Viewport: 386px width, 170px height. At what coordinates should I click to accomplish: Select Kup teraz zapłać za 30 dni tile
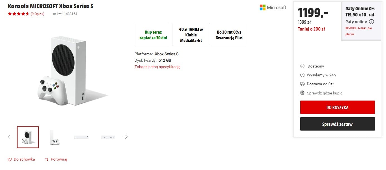pyautogui.click(x=152, y=35)
